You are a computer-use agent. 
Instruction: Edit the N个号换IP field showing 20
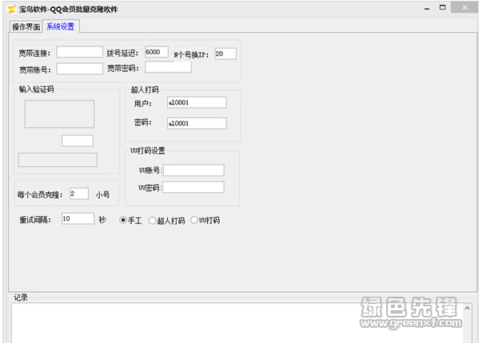click(x=226, y=54)
